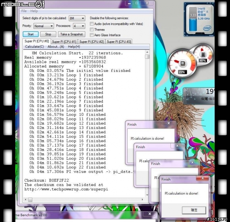230x222 pixels.
Task: Click the horizontal scrollbar right arrow
Action: click(142, 199)
